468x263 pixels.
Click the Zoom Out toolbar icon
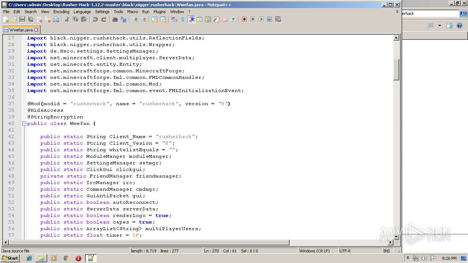[143, 19]
